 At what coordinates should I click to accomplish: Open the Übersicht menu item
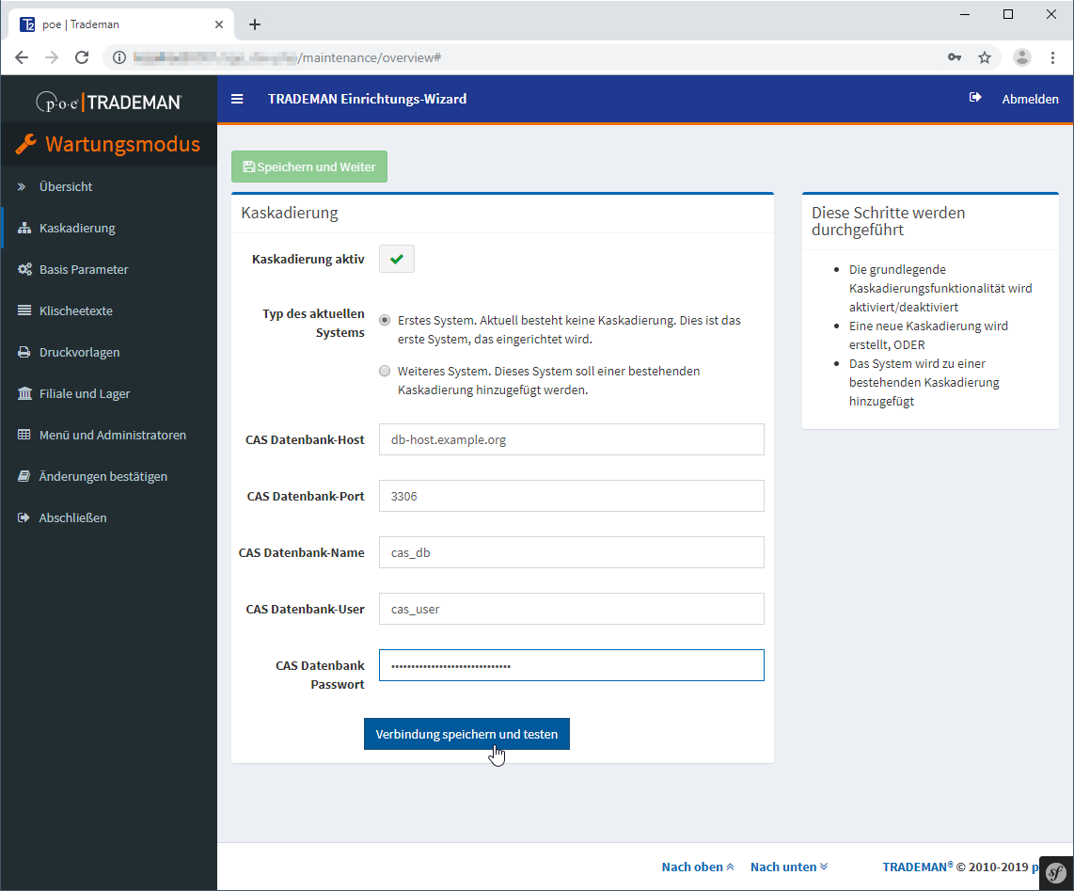click(110, 186)
